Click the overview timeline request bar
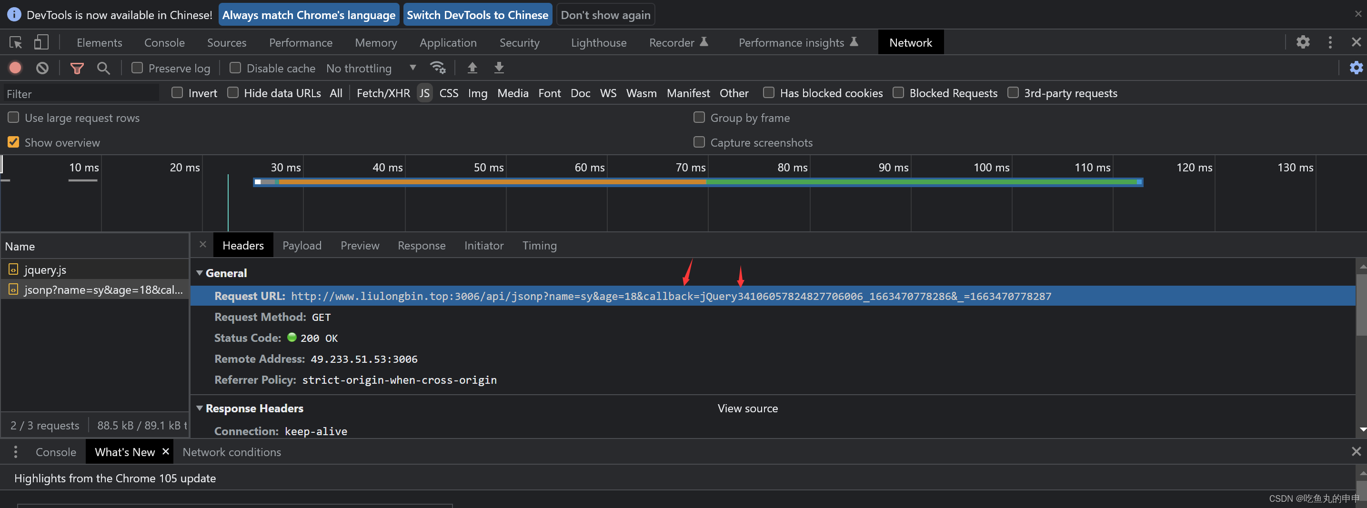Screen dimensions: 1367x508 pos(698,182)
